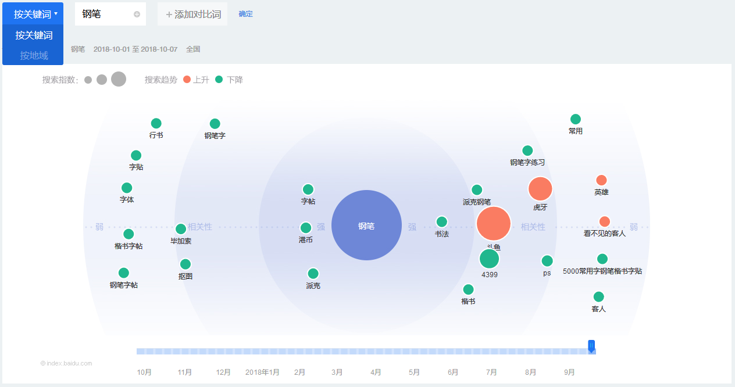Click the orange 虎牙 bubble
Image resolution: width=735 pixels, height=387 pixels.
(540, 189)
